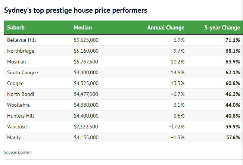Click the Hunters Hill row label
243x165 pixels.
[x=21, y=116]
